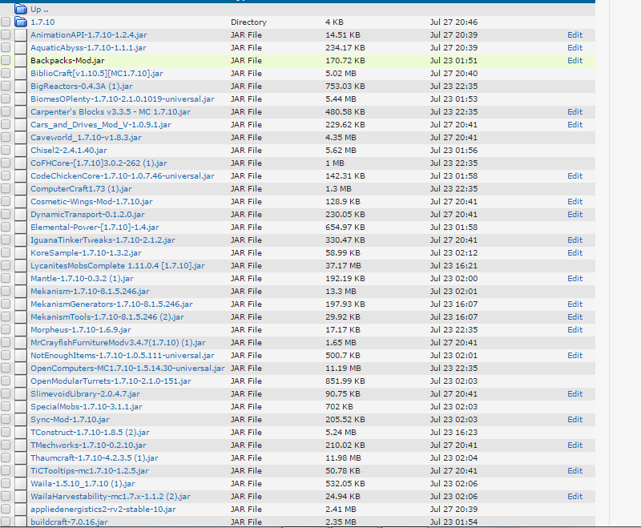The image size is (641, 528).
Task: Click Edit for NotEnoughItems-1.7.10-1.0.5.111-universal.jar
Action: point(574,355)
